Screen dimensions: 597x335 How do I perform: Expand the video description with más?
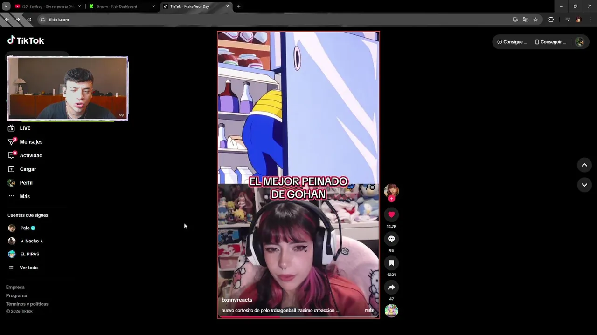(369, 310)
